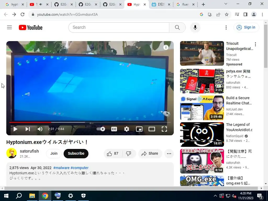The image size is (268, 201).
Task: Toggle closed captions in player
Action: coord(114,129)
